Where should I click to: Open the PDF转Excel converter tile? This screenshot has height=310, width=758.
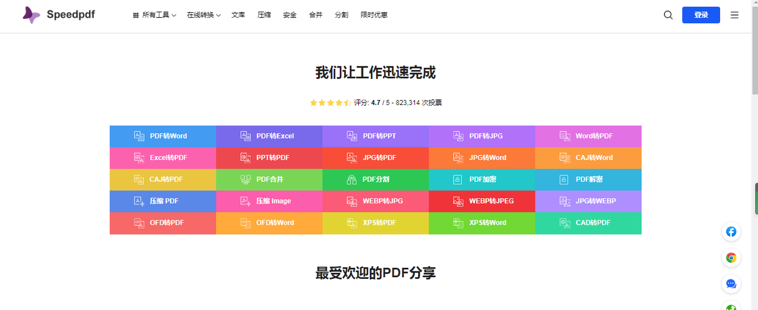269,136
